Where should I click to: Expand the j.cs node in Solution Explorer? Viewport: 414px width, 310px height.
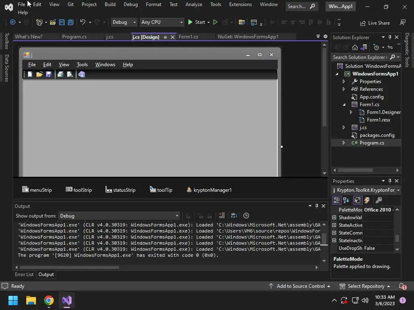pyautogui.click(x=344, y=128)
